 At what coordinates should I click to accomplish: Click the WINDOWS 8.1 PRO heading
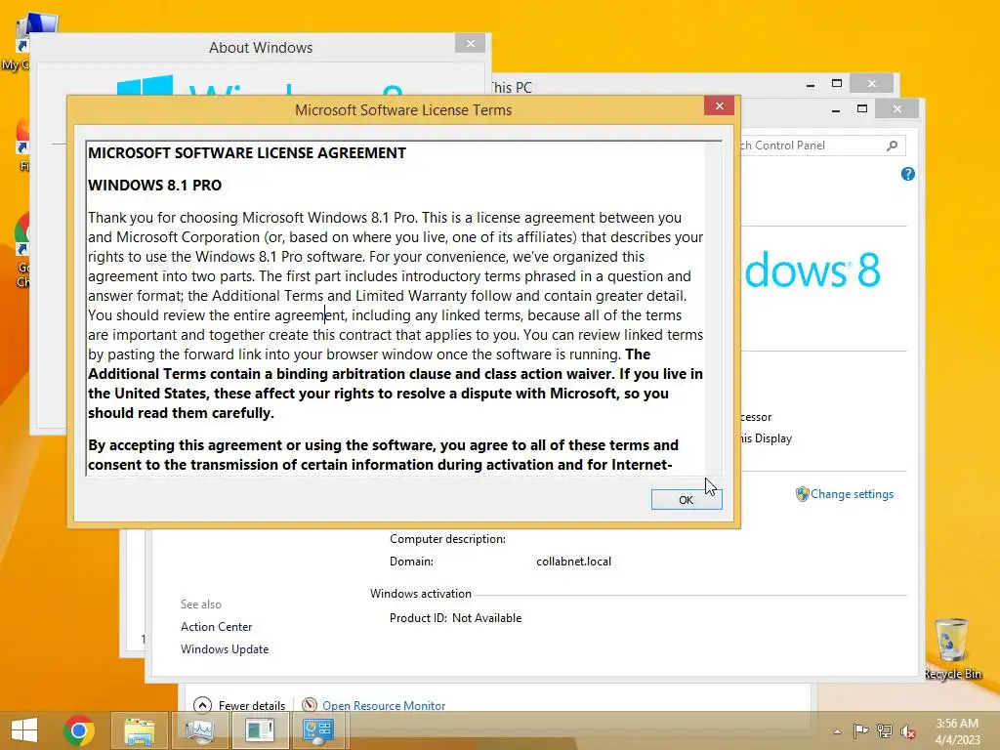155,185
